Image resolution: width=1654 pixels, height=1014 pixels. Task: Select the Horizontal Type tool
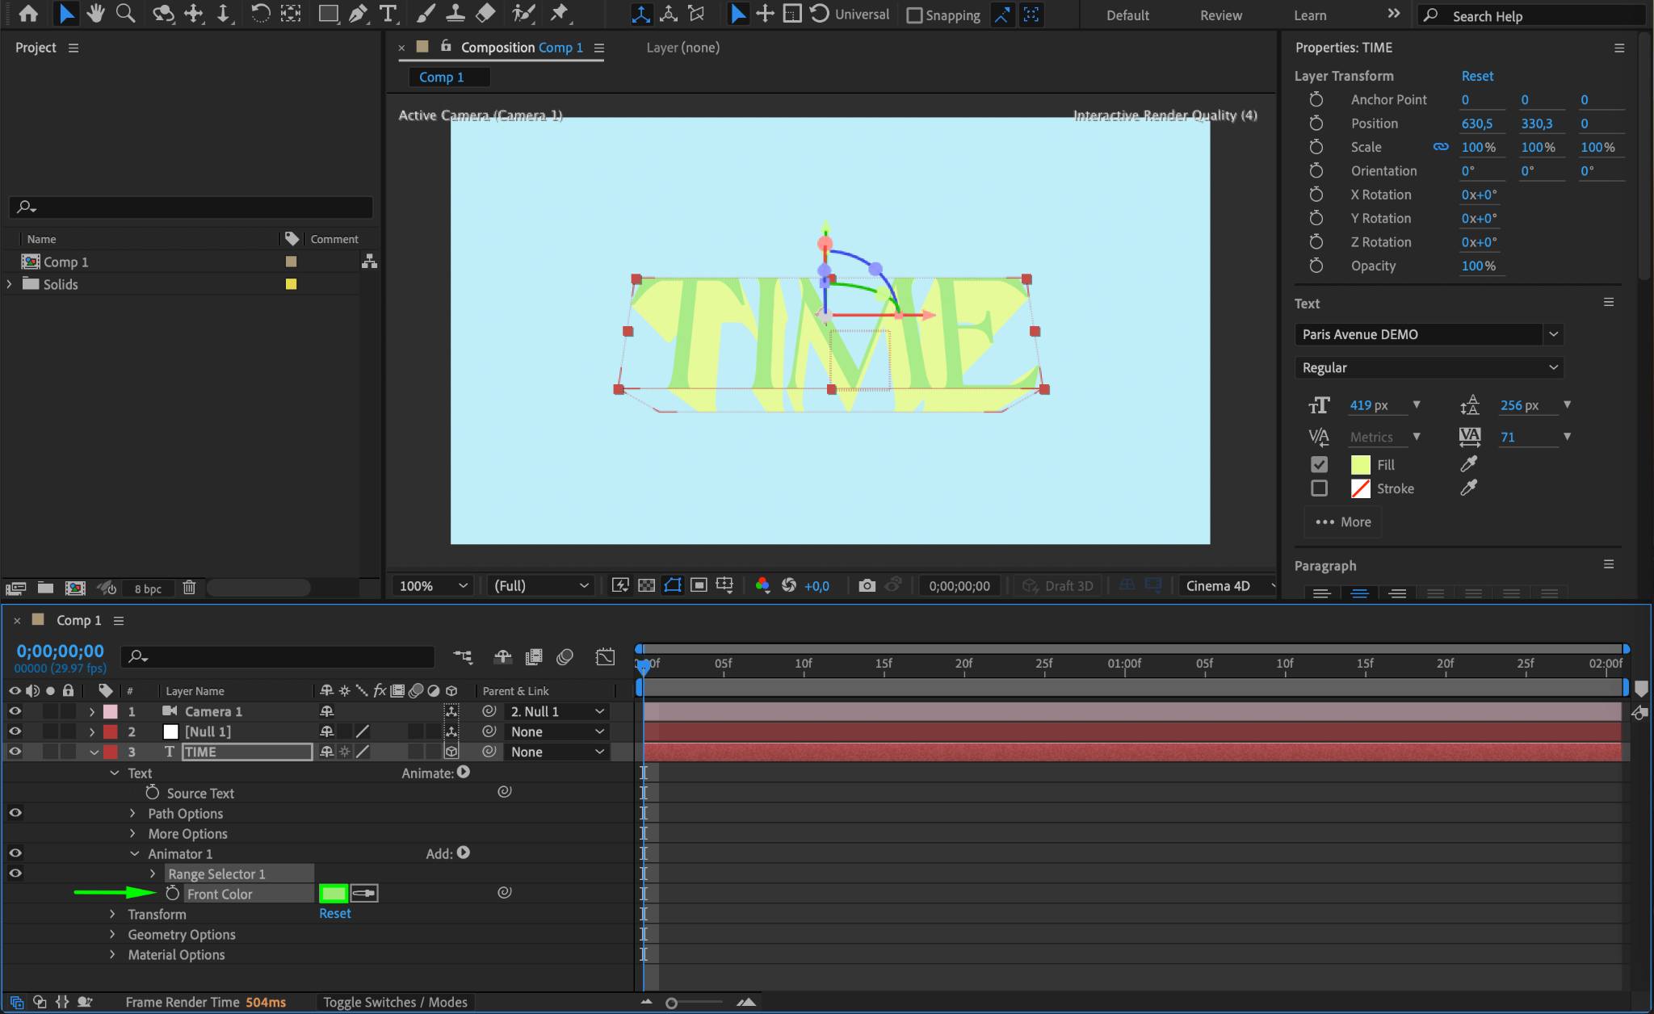[388, 14]
